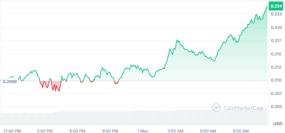Click the 3:00 PM time axis label
Image resolution: width=285 pixels, height=133 pixels.
pos(45,131)
